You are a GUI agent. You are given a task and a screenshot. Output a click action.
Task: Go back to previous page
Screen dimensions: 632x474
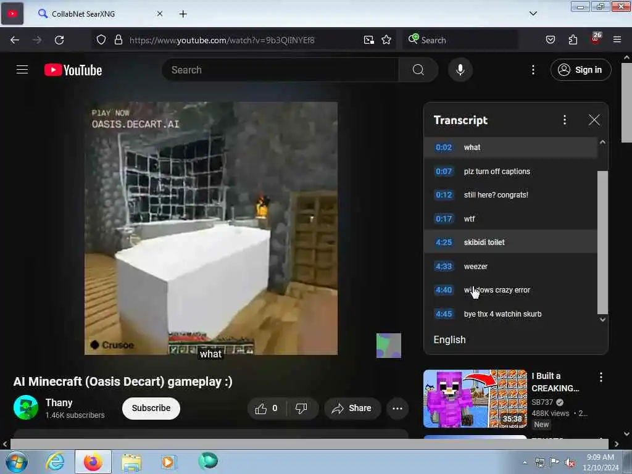coord(15,40)
